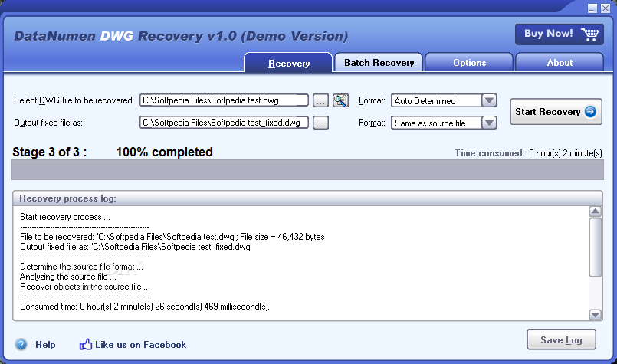Click Like us on Facebook link
Viewport: 617px width, 364px height.
(140, 345)
